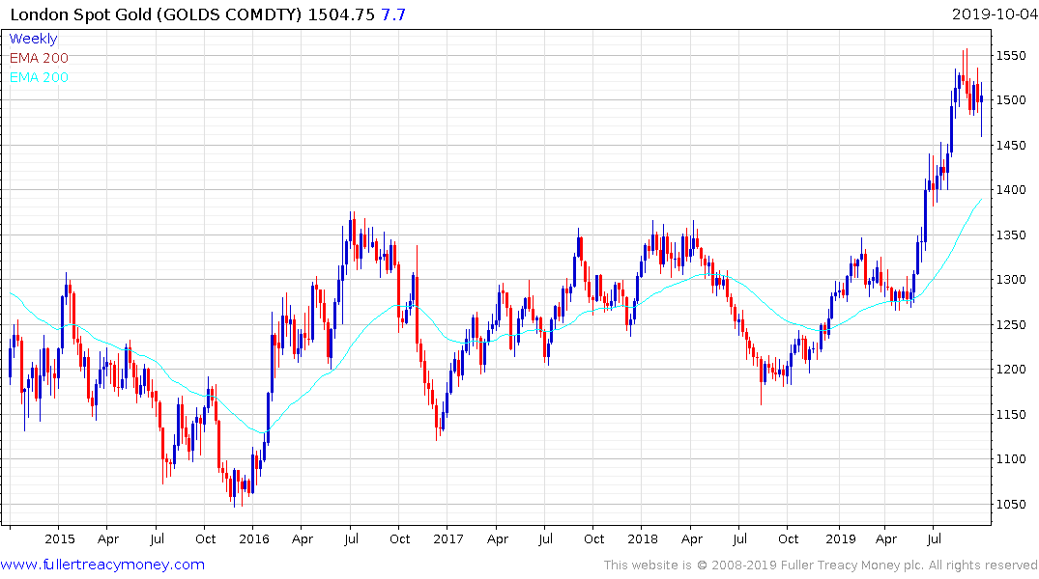Click the 1450 price axis label
The width and height of the screenshot is (1039, 579).
1011,145
